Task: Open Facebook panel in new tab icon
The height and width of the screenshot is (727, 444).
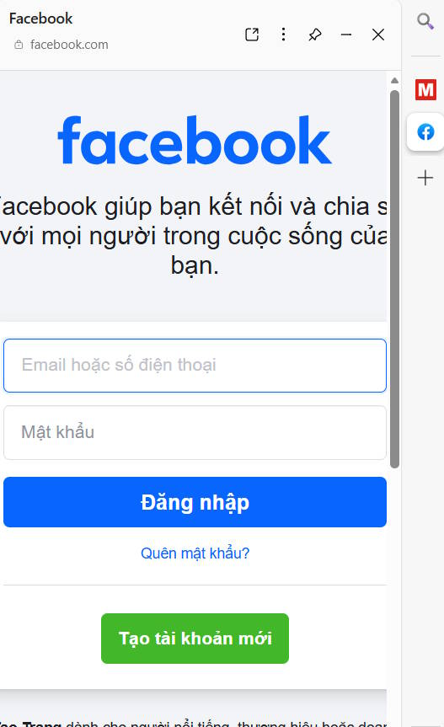Action: (x=252, y=35)
